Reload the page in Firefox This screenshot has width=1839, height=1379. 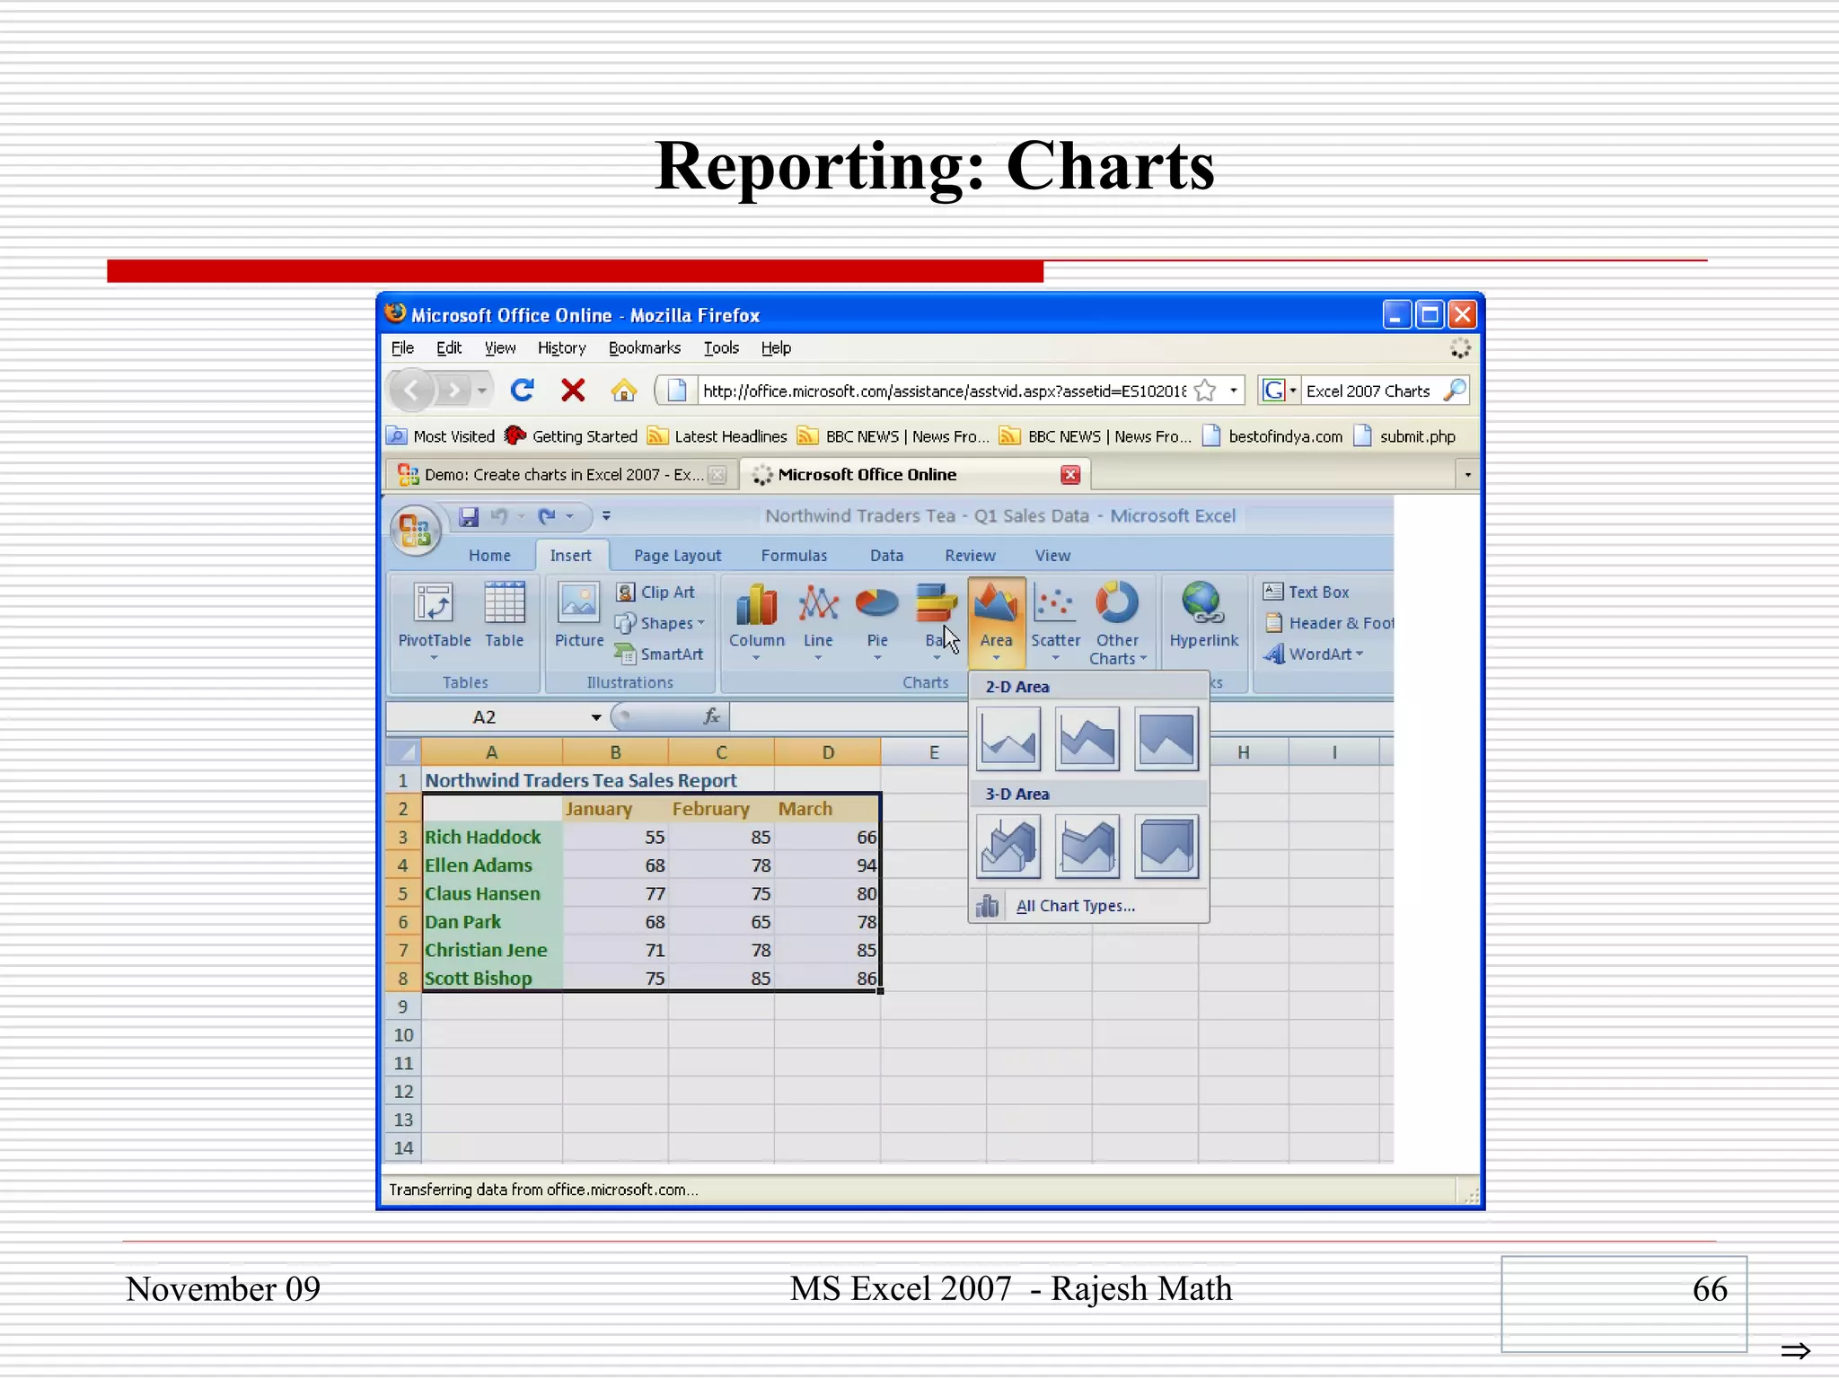coord(523,390)
